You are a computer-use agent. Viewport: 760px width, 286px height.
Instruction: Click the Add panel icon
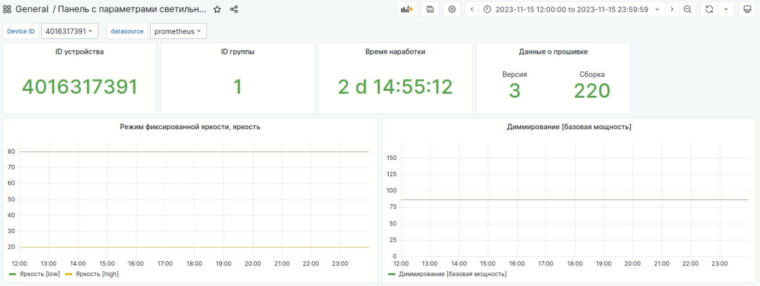pos(407,9)
